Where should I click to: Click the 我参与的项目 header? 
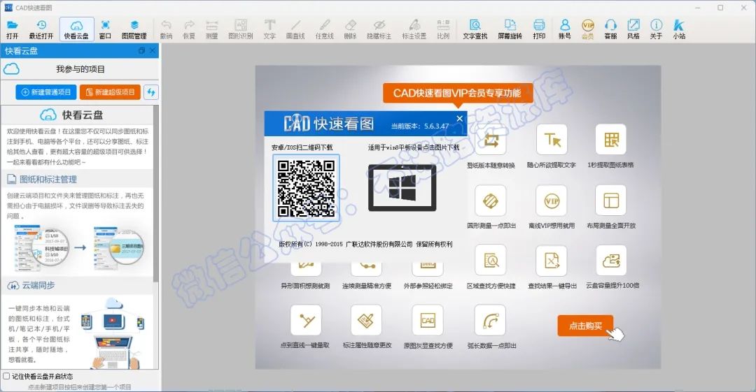[x=80, y=69]
